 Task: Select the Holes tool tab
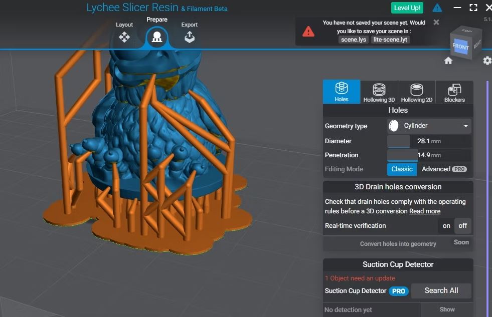[x=342, y=92]
